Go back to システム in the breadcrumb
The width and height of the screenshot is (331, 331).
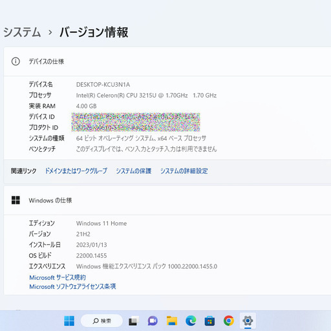[22, 32]
